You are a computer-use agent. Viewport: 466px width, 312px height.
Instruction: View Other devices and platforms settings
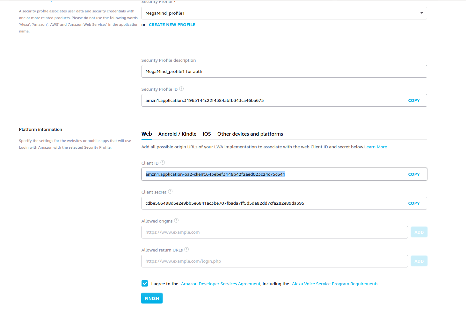250,134
